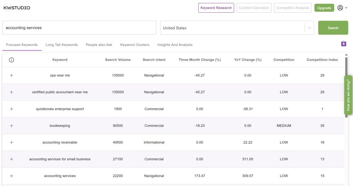Click the keyword 'accounting receivable'
The height and width of the screenshot is (186, 353).
coord(60,142)
